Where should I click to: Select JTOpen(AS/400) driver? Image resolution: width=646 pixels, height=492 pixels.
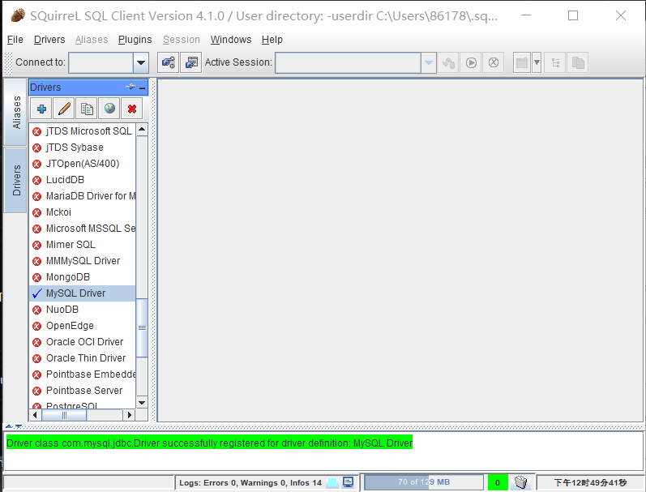coord(83,164)
